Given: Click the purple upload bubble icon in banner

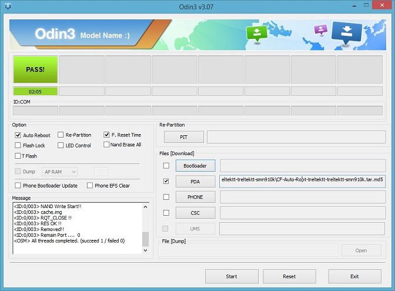Looking at the screenshot, I should point(321,29).
